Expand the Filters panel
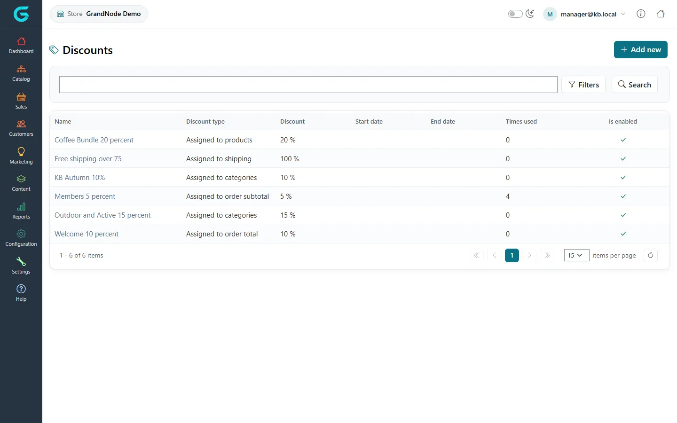Image resolution: width=677 pixels, height=423 pixels. [x=583, y=85]
